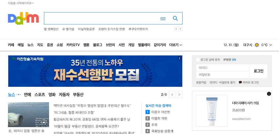Select the 영화 content tab
279x134 pixels.
[x=52, y=95]
